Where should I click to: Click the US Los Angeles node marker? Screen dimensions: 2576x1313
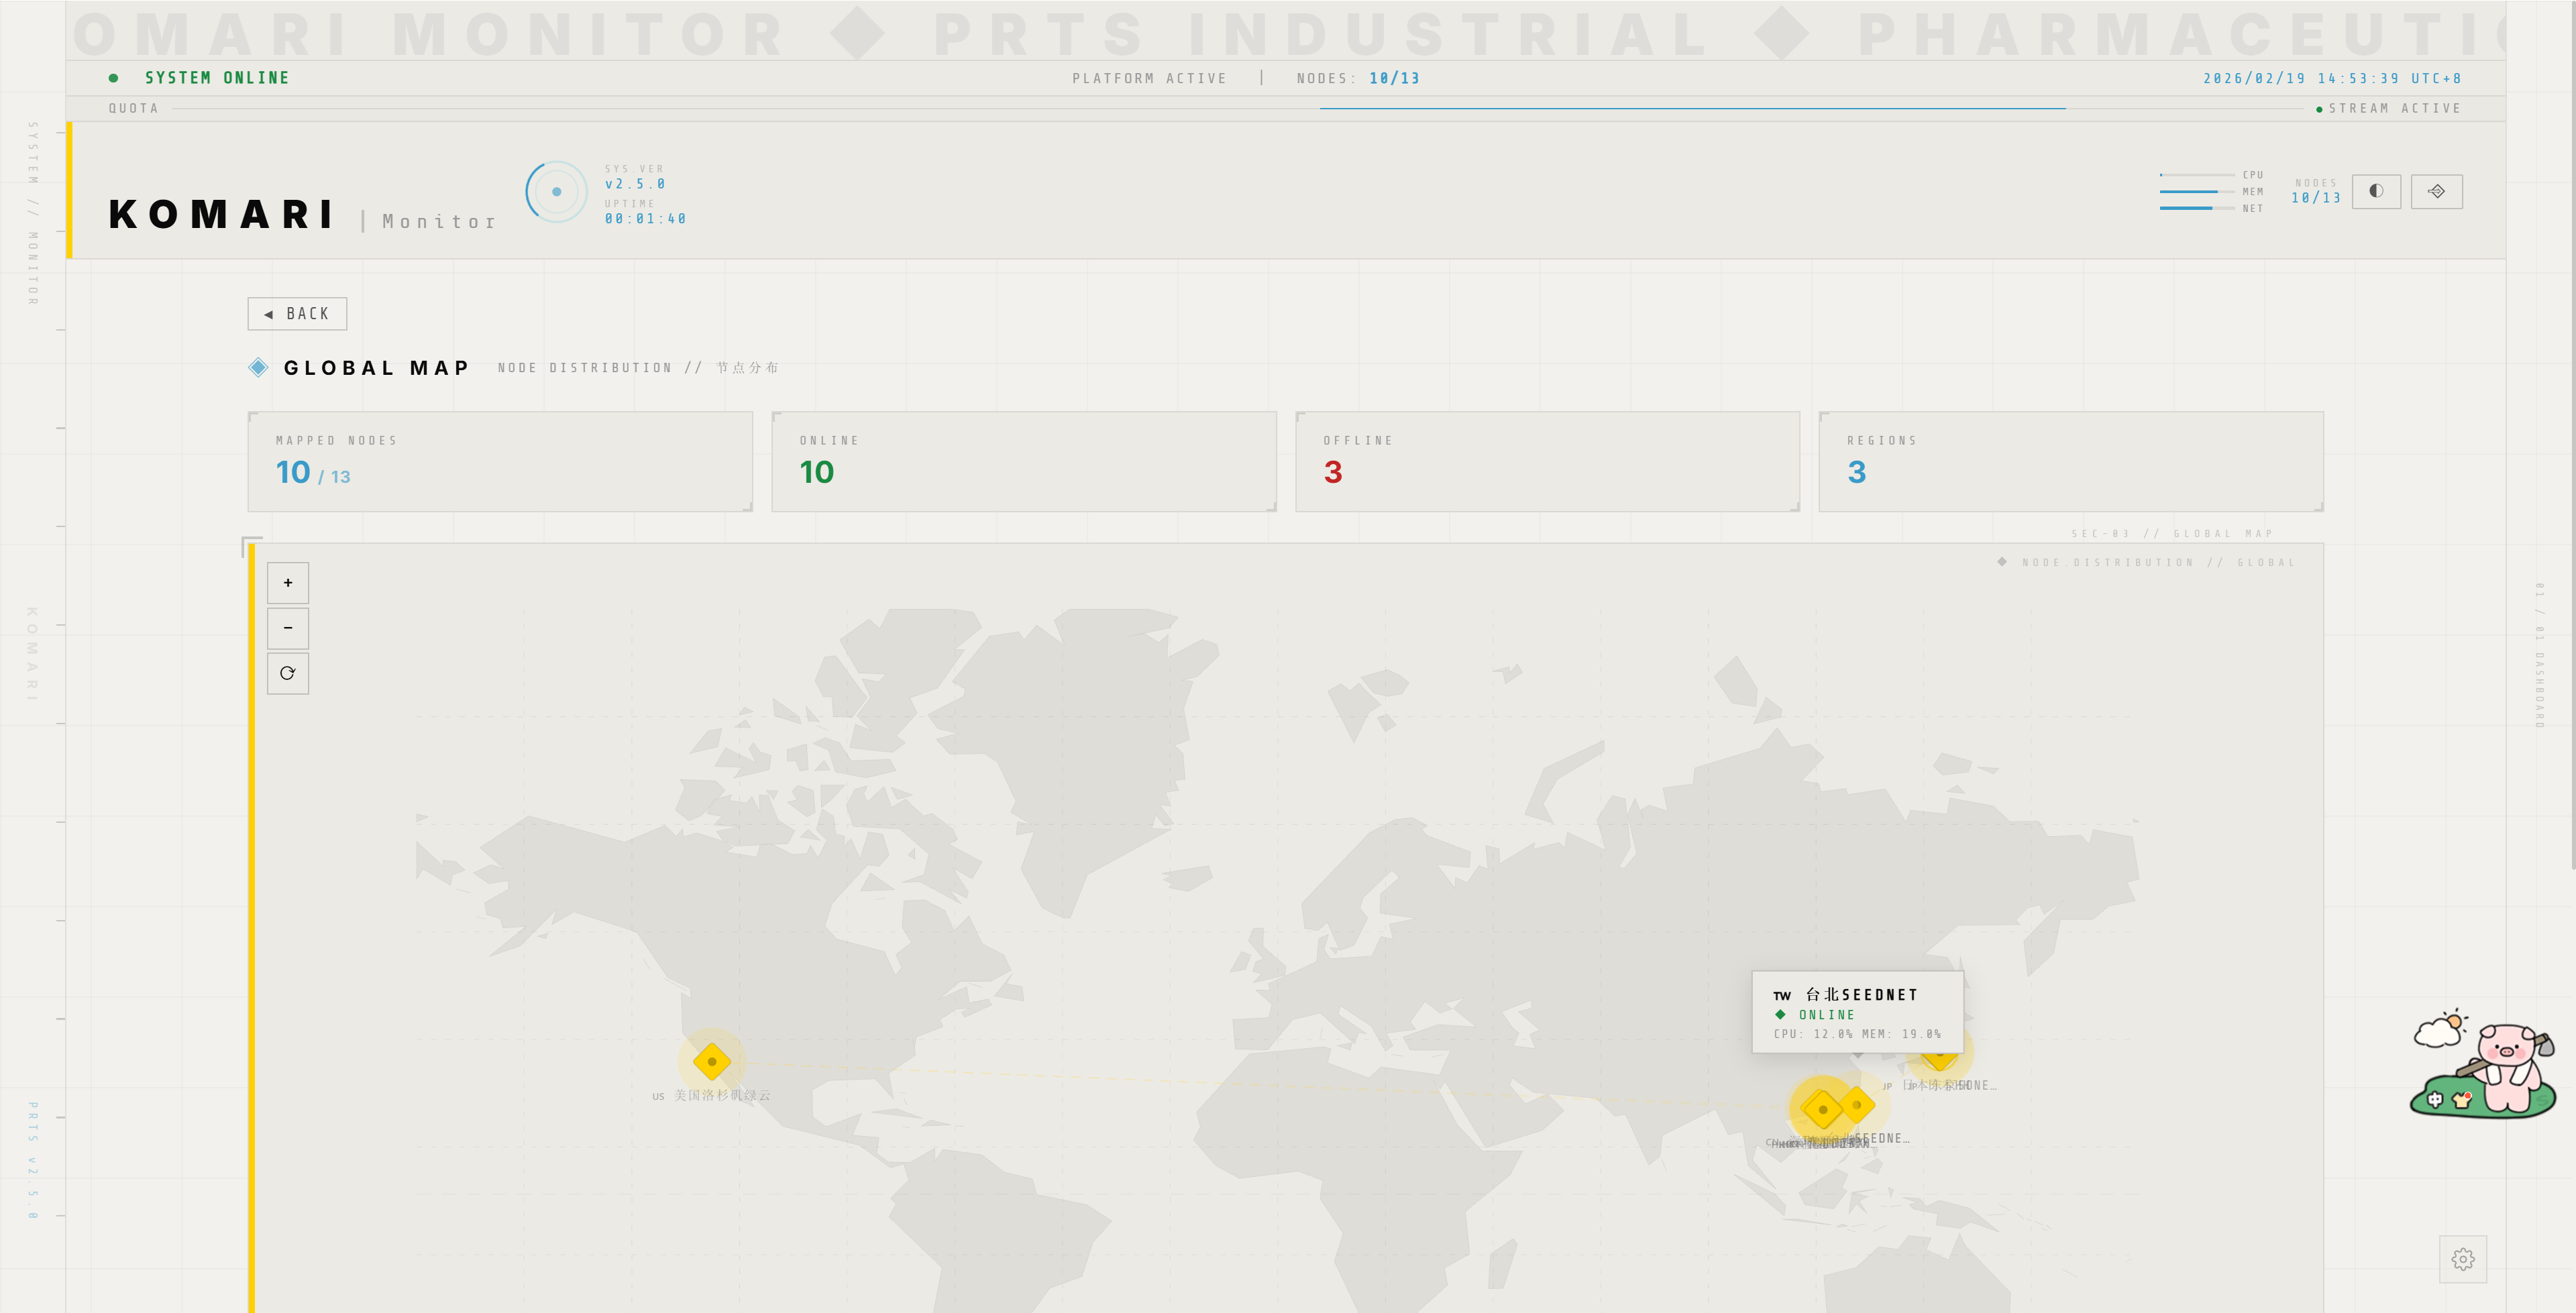coord(712,1061)
